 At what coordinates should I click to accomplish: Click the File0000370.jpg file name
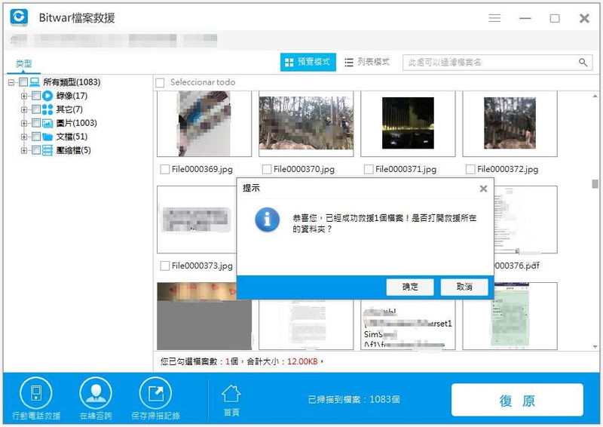tap(304, 170)
